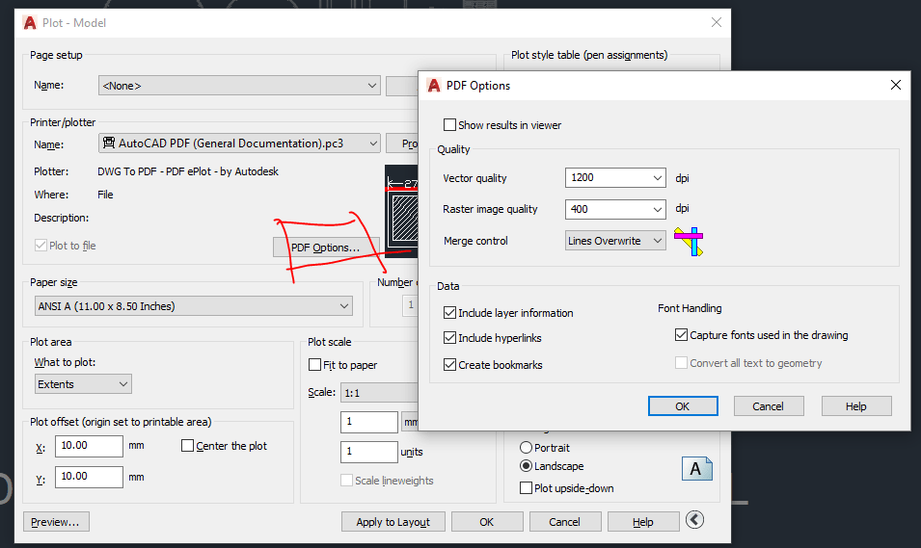
Task: Select Landscape orientation
Action: 527,466
